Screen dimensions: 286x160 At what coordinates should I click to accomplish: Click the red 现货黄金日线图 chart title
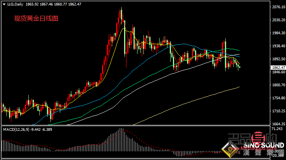tap(36, 19)
